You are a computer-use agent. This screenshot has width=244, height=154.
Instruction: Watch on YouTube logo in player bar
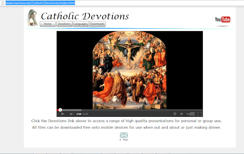(x=191, y=114)
